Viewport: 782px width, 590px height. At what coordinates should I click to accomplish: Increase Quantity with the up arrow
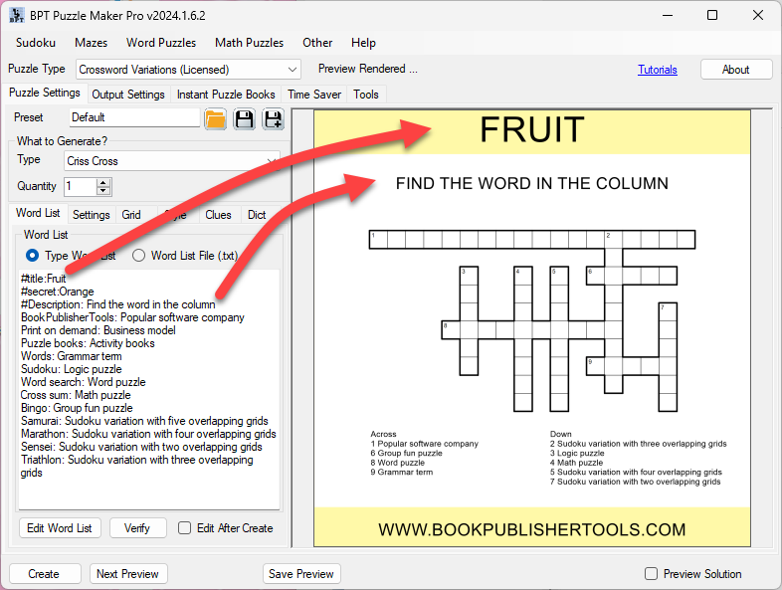pyautogui.click(x=104, y=182)
